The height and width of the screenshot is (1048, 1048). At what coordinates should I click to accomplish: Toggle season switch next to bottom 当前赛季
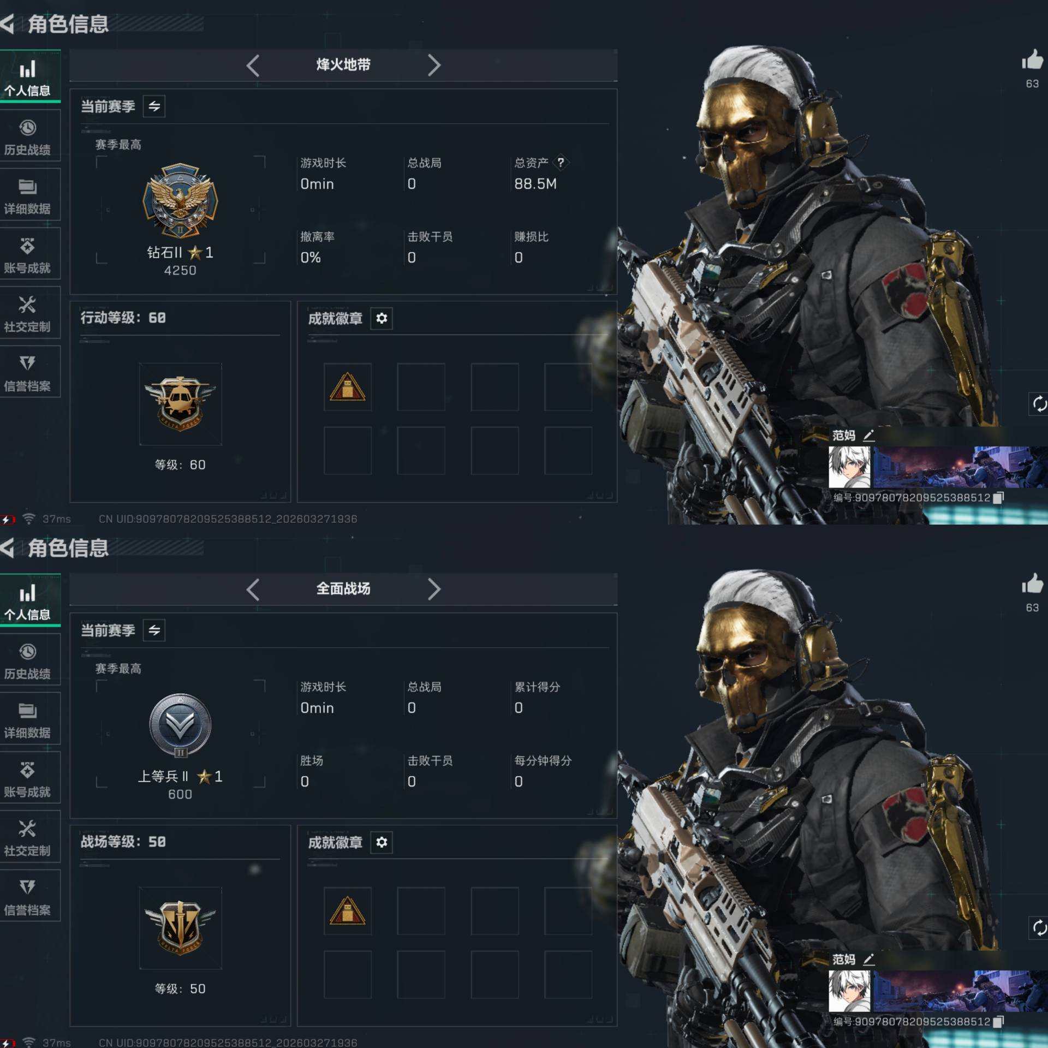(154, 630)
